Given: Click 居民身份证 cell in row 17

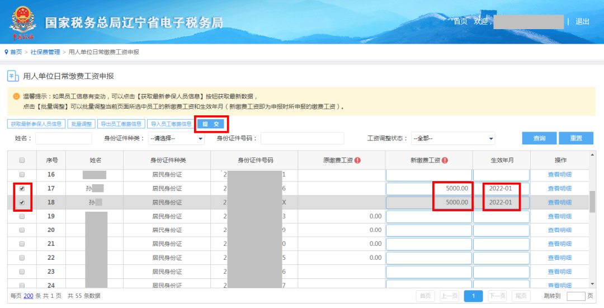Looking at the screenshot, I should point(167,189).
